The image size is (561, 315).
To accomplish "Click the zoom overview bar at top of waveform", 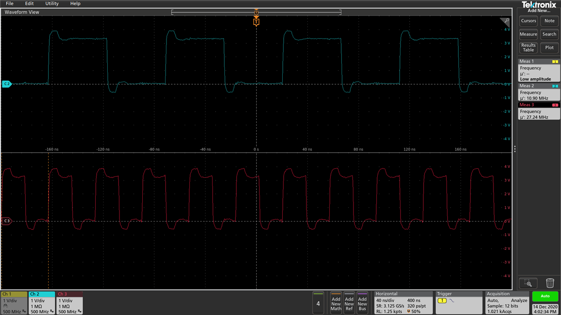I will pyautogui.click(x=256, y=12).
